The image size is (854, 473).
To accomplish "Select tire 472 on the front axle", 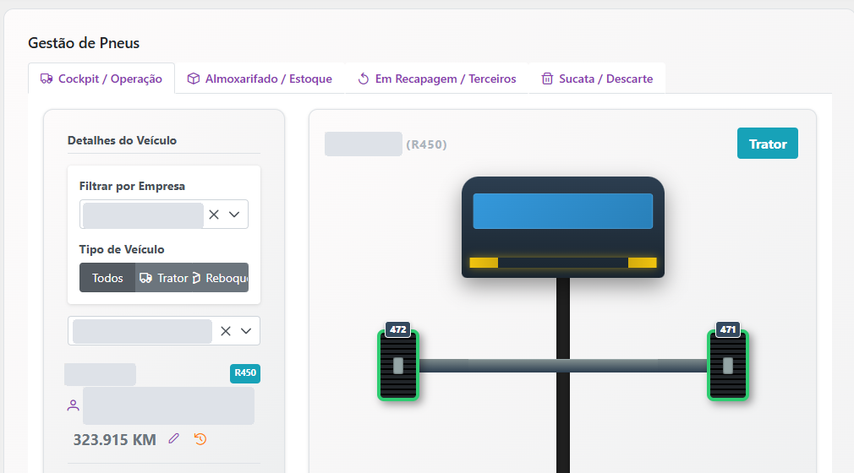I will point(398,365).
